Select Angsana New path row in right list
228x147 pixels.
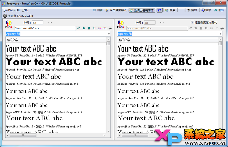coord(156,98)
